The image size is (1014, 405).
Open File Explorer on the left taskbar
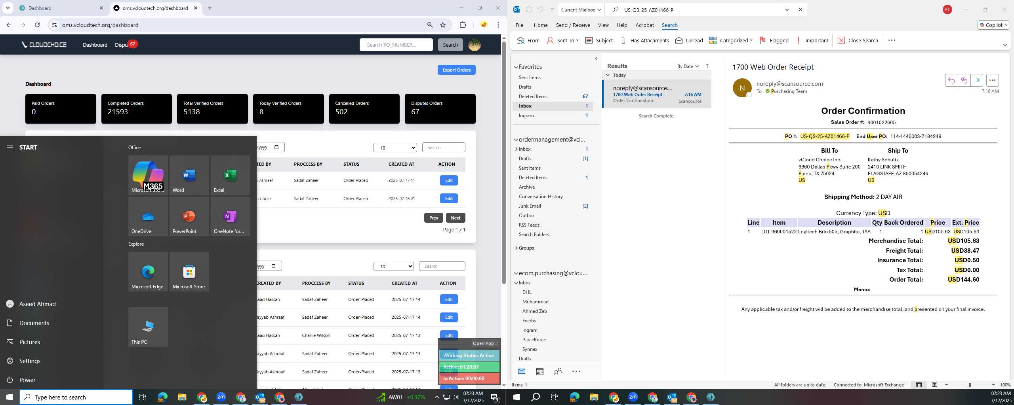[x=182, y=397]
